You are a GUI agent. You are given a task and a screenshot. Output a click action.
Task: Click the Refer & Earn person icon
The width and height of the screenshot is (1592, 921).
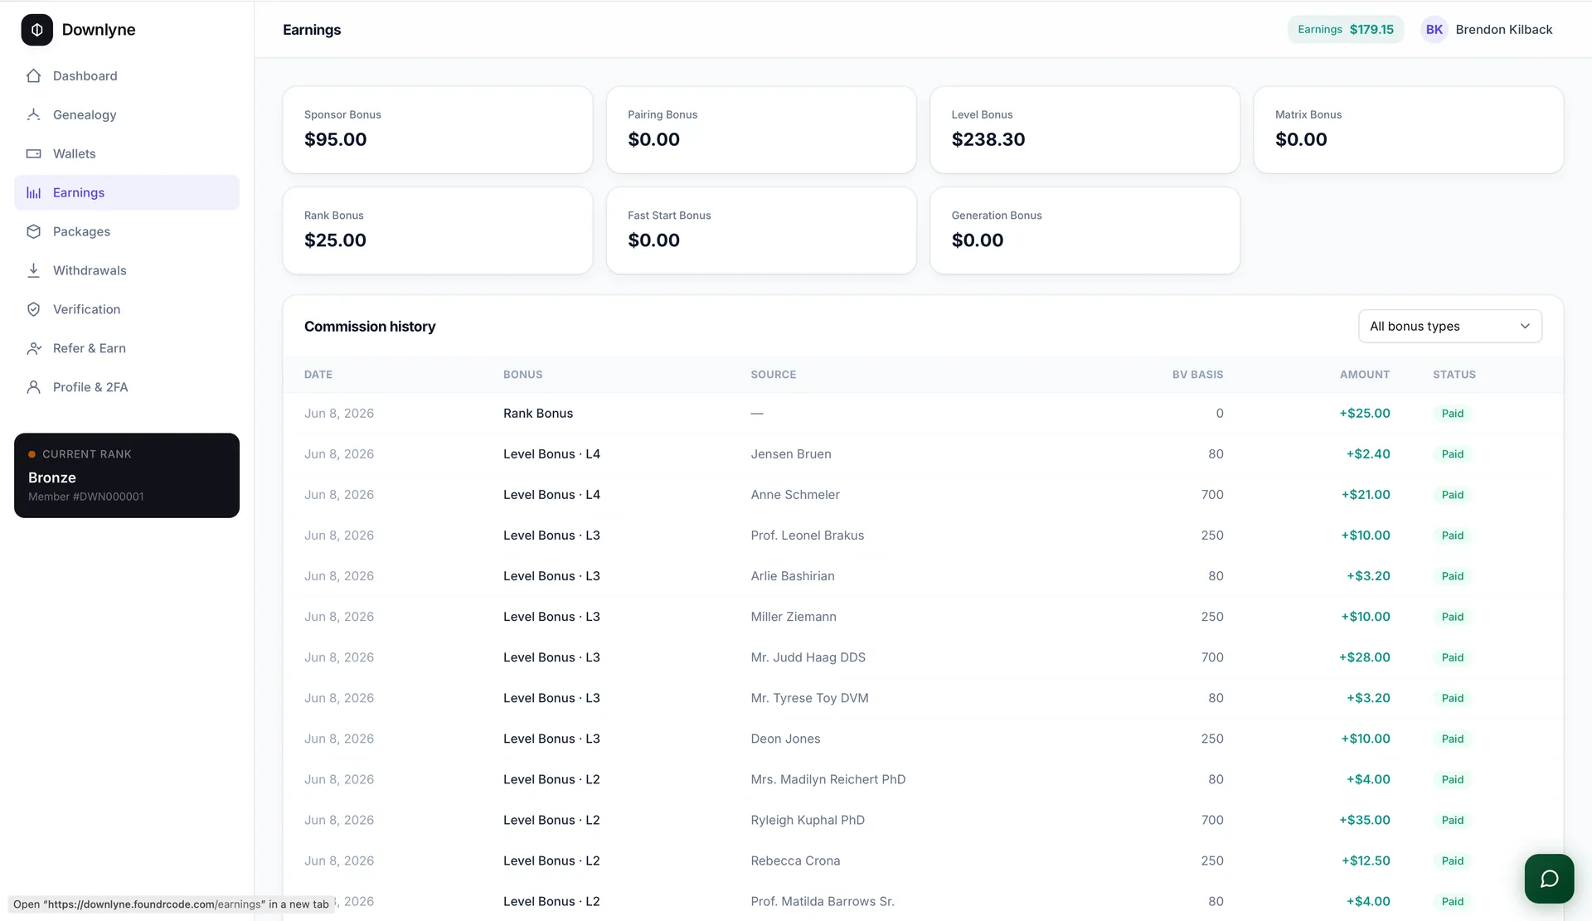point(33,348)
